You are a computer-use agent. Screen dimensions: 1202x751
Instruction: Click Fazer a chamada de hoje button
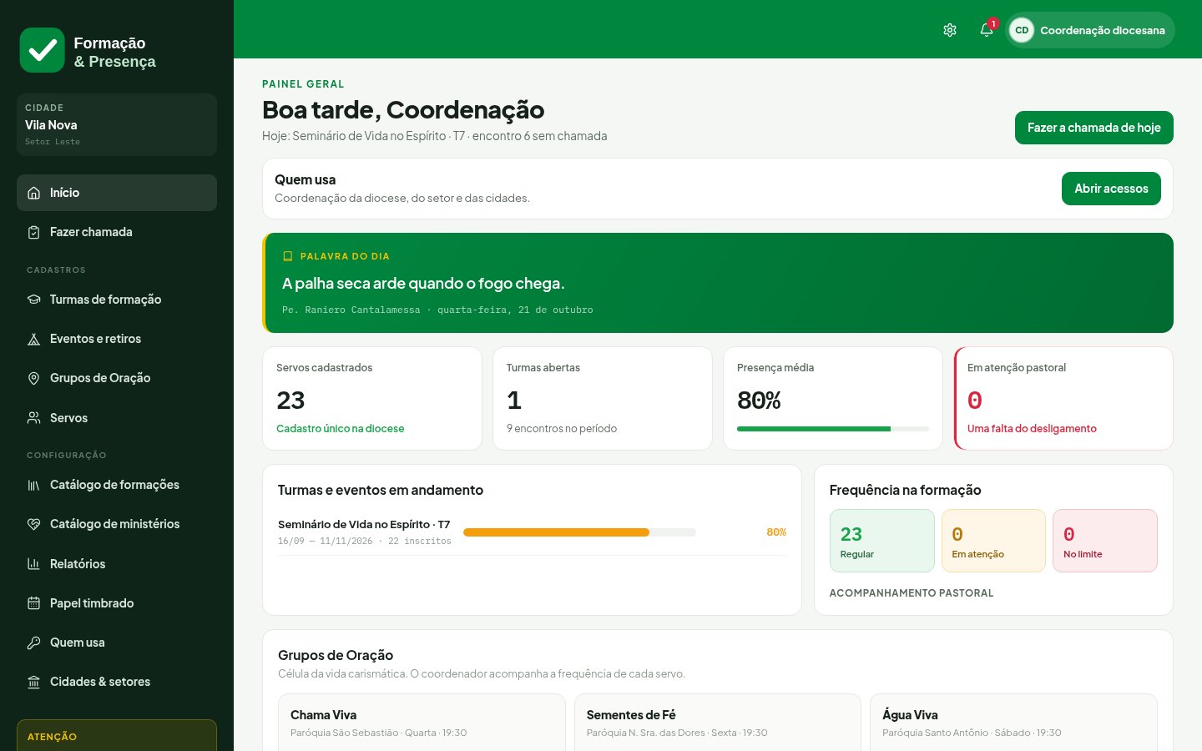pyautogui.click(x=1094, y=128)
